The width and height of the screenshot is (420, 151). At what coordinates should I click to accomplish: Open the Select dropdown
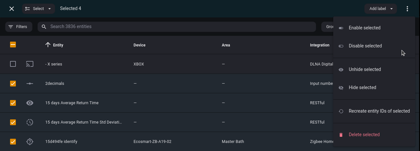click(x=38, y=9)
